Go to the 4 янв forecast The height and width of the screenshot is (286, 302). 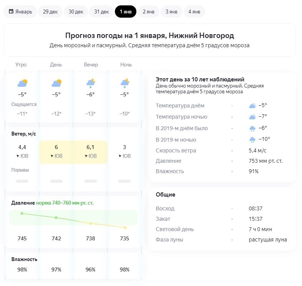[x=194, y=12]
